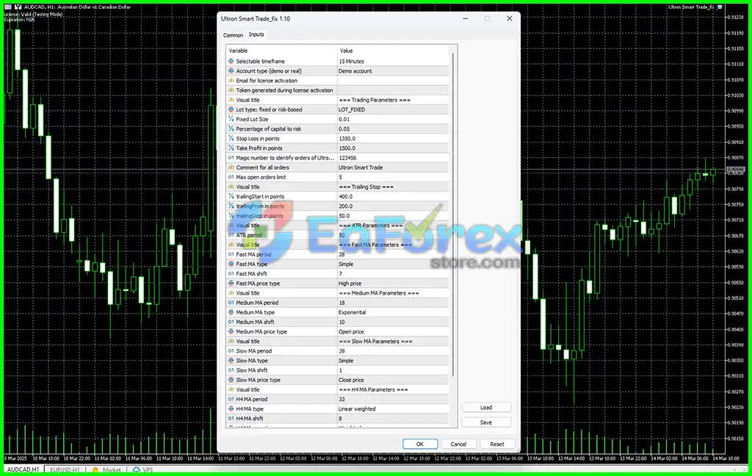Open the LOT_FIXED lot type dropdown
The height and width of the screenshot is (476, 752).
[394, 109]
